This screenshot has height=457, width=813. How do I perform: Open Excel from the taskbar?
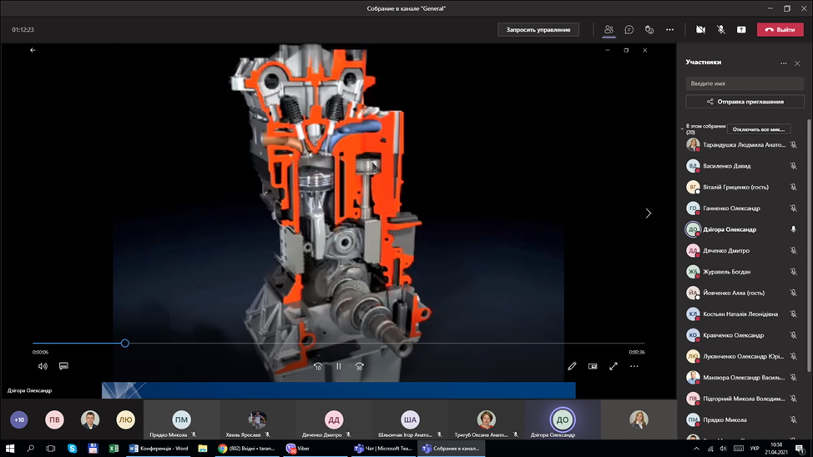click(x=114, y=448)
